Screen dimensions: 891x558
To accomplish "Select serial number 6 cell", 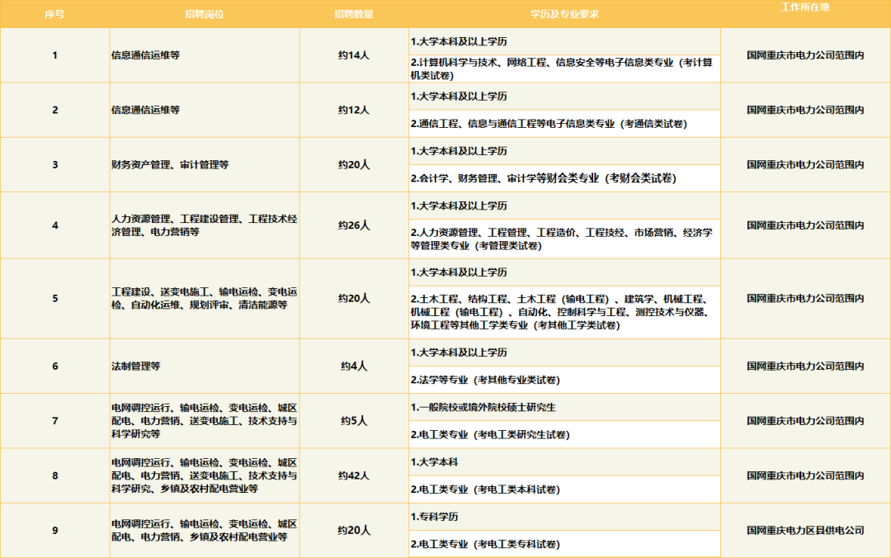I will tap(55, 366).
